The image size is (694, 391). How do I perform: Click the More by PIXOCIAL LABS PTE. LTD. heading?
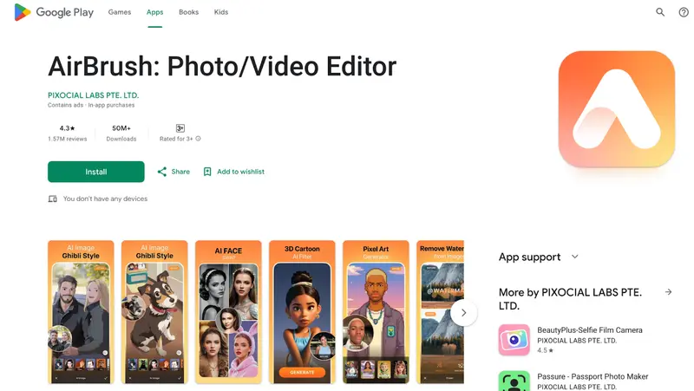tap(570, 299)
